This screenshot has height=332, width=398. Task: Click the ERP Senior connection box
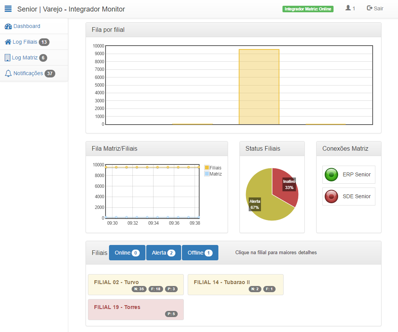(x=349, y=174)
